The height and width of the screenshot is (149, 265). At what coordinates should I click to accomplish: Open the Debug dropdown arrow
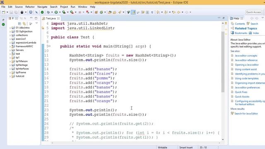click(52, 12)
